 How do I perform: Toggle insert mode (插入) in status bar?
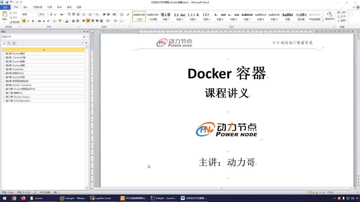click(56, 192)
